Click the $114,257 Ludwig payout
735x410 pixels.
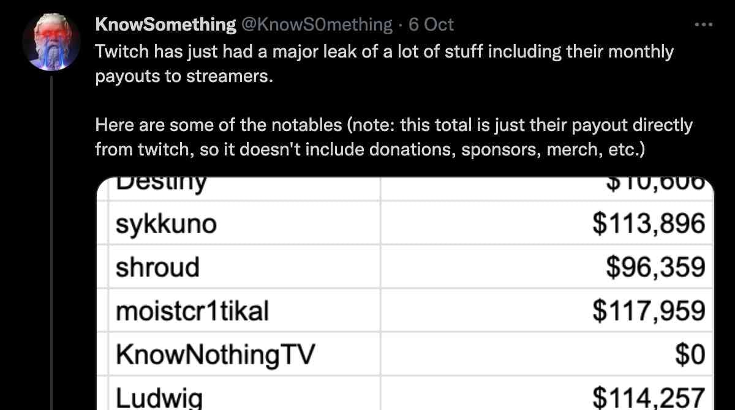click(x=649, y=397)
